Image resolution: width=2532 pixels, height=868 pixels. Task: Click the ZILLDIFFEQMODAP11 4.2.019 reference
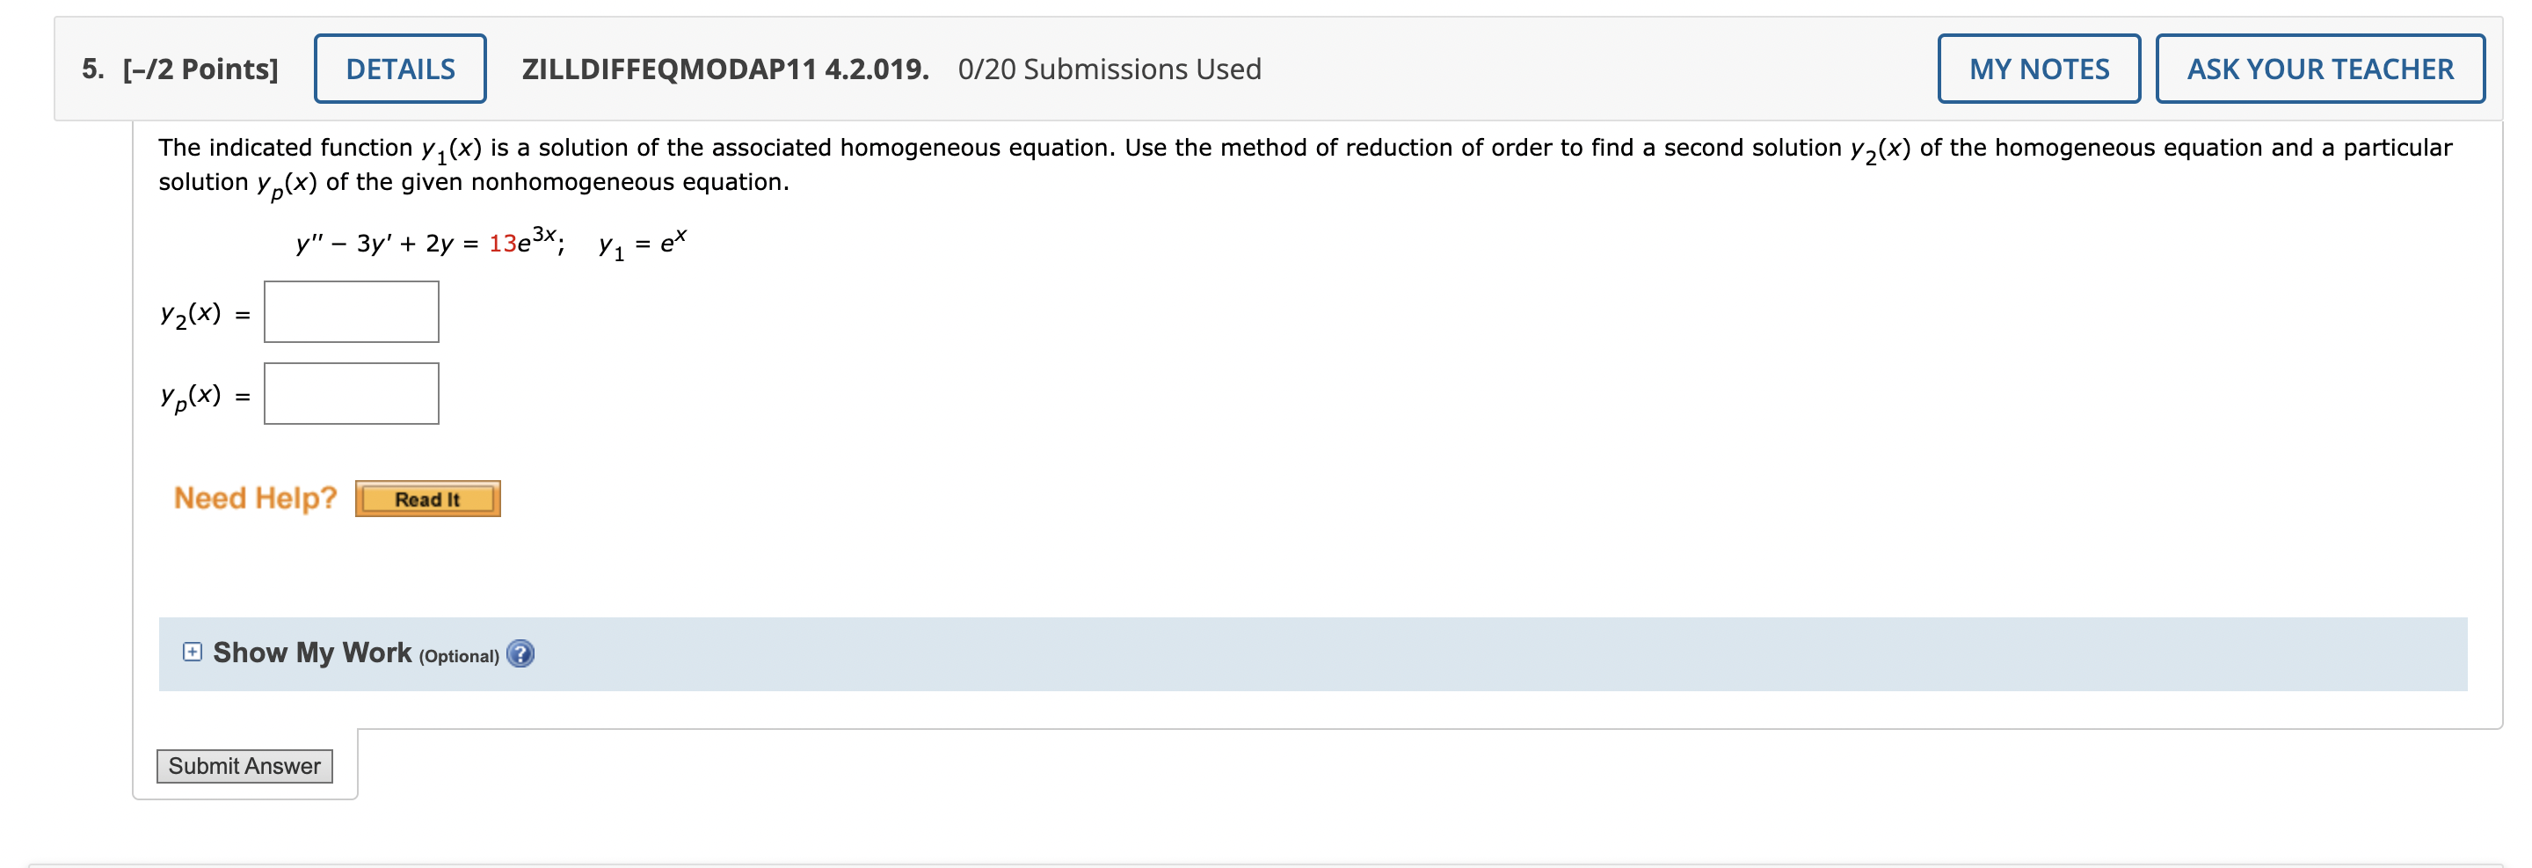[724, 69]
